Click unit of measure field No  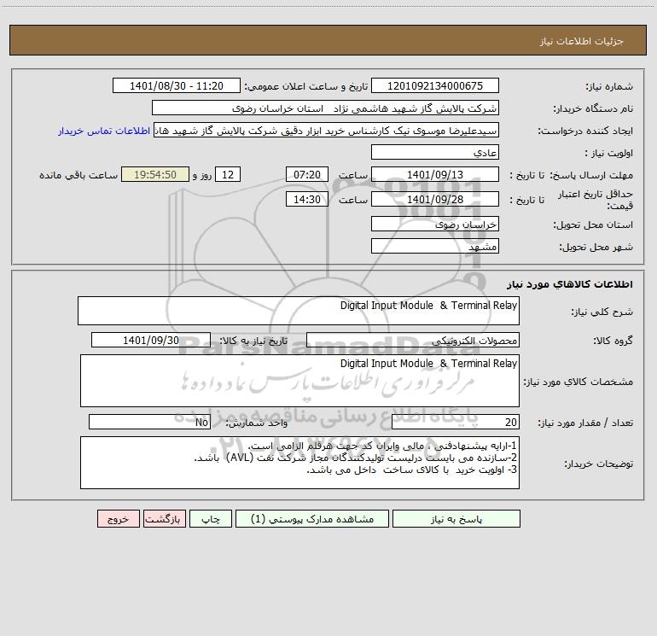(x=149, y=422)
